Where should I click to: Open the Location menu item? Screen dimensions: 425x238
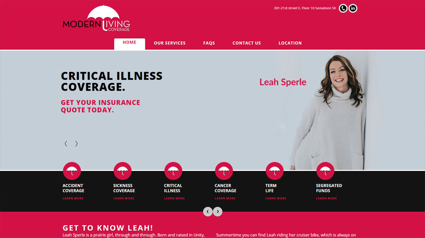[290, 43]
